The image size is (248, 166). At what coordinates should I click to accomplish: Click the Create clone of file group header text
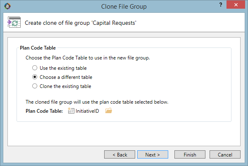click(81, 23)
